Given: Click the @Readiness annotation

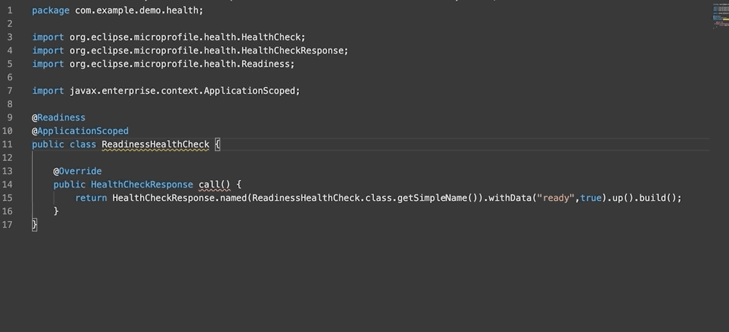Looking at the screenshot, I should point(59,118).
